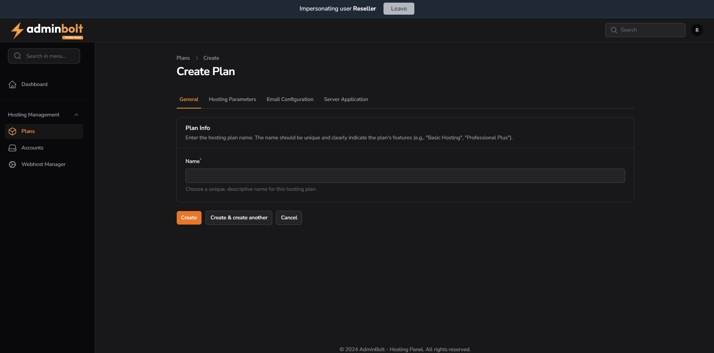Viewport: 714px width, 353px height.
Task: Click Create & create another button
Action: pos(239,218)
